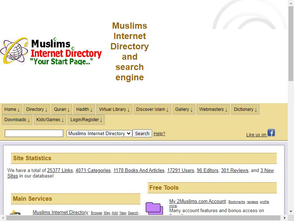Open the Bookmarks link under Free Tools
The image size is (294, 221).
[237, 202]
